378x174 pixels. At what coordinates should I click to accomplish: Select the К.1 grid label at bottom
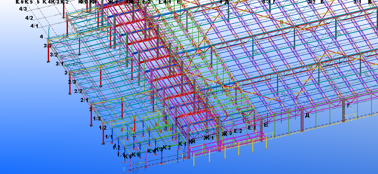click(182, 144)
